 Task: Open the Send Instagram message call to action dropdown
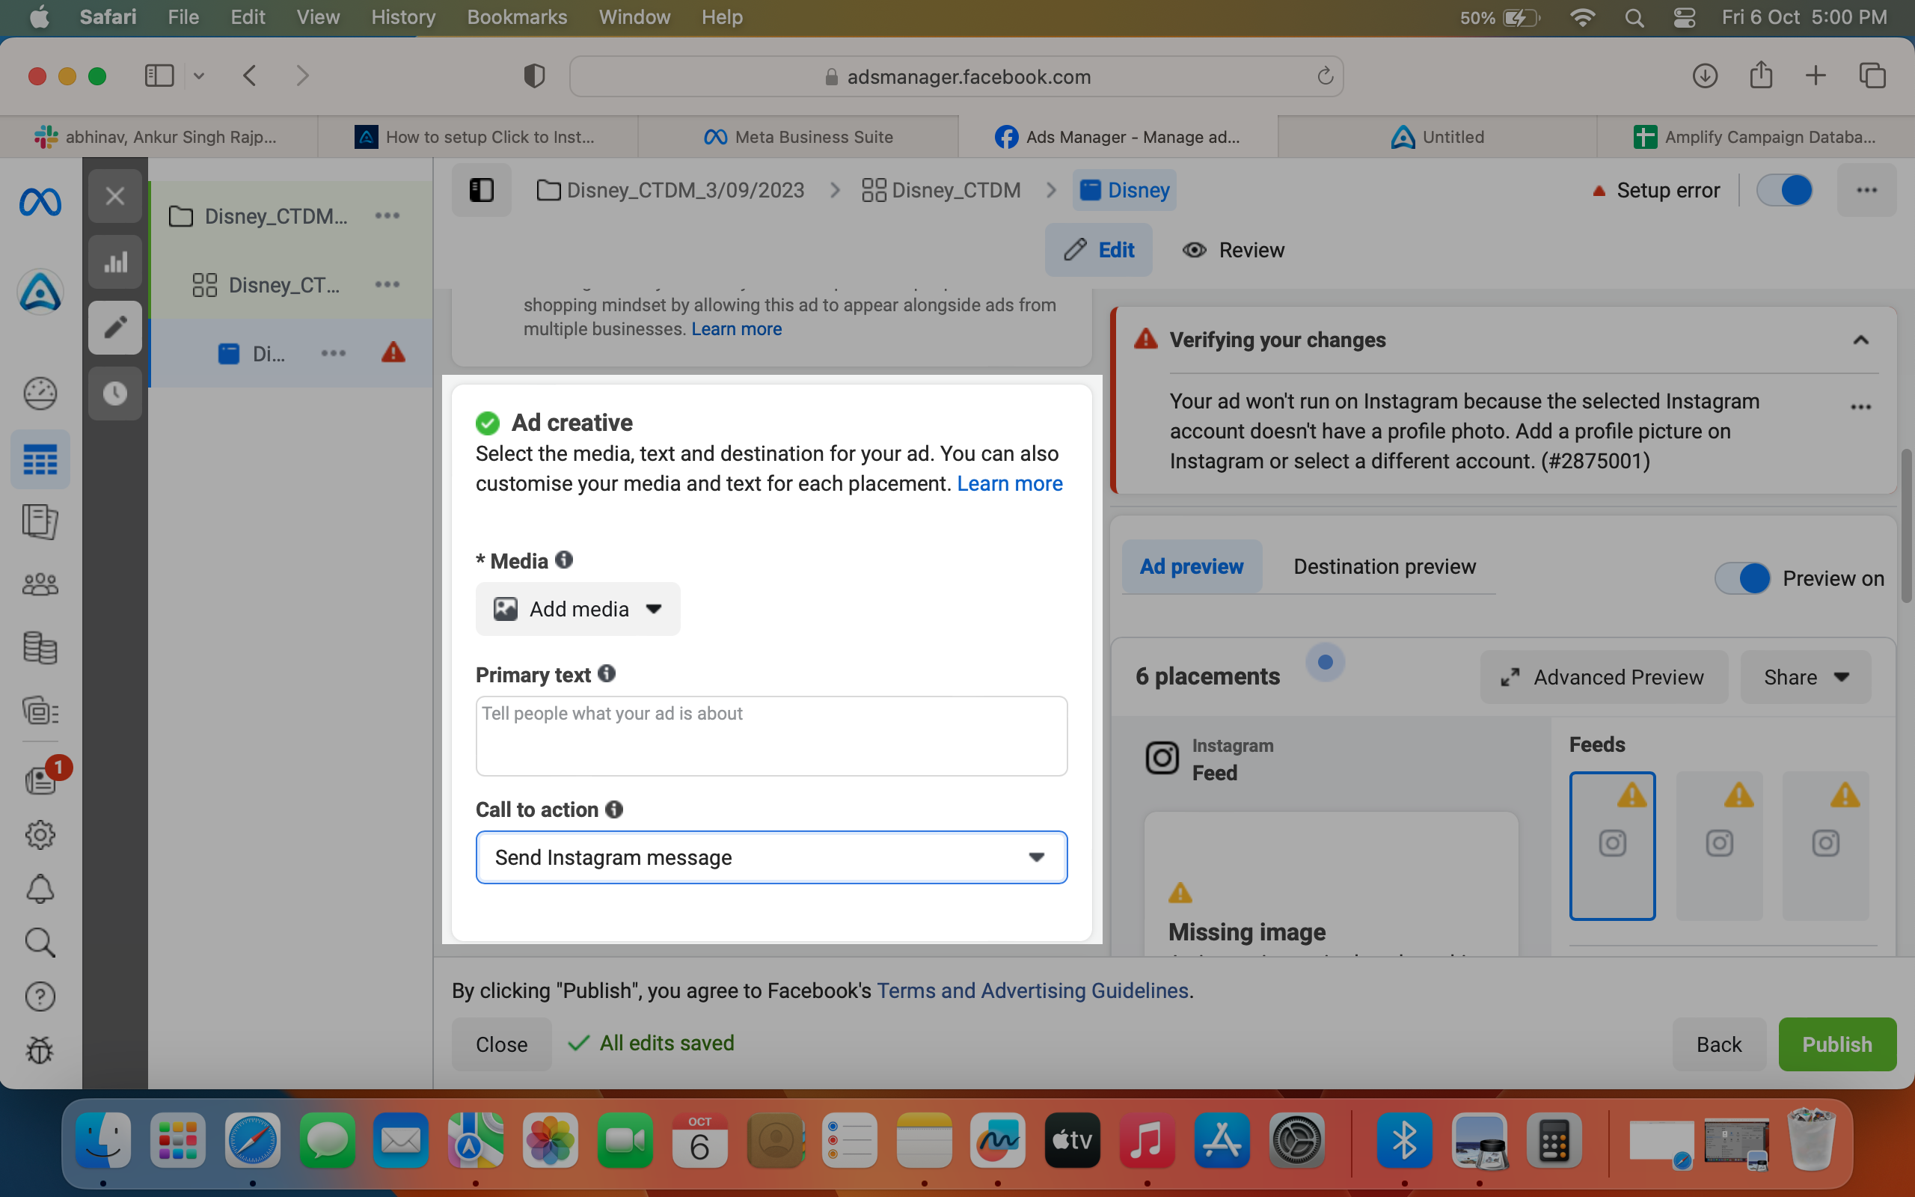[771, 857]
